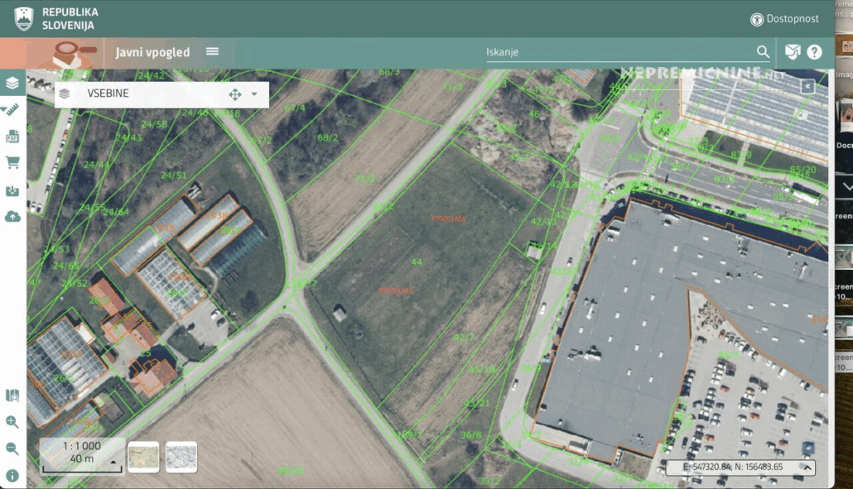Click the cloud upload icon
The image size is (853, 489).
(x=12, y=217)
